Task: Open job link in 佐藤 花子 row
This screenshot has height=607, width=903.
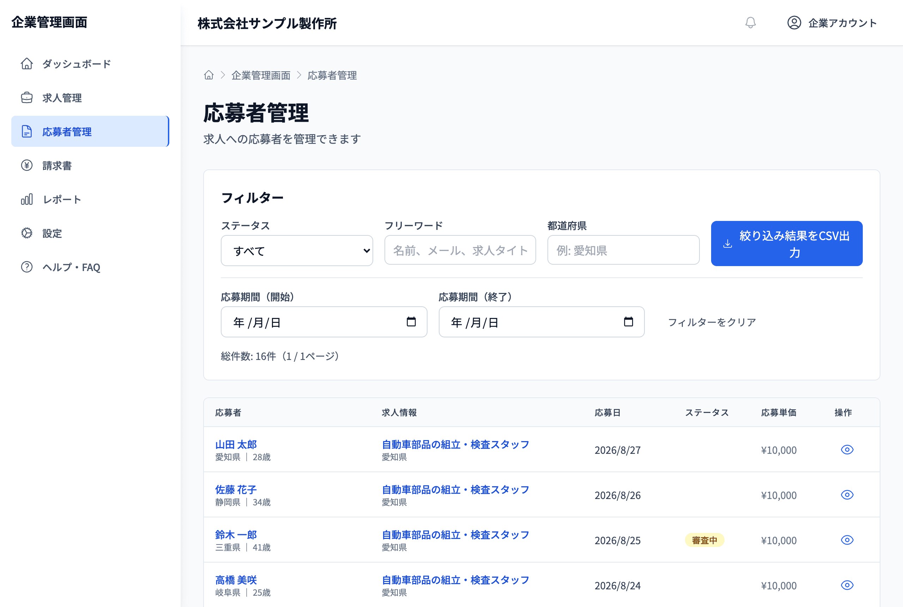Action: [455, 490]
